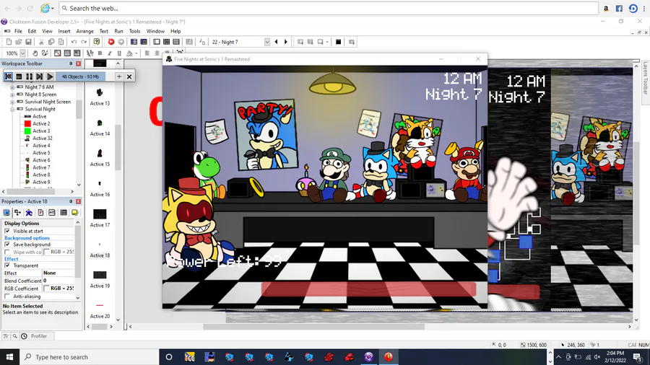Viewport: 650px width, 365px height.
Task: Pause the running application preview
Action: pos(29,76)
